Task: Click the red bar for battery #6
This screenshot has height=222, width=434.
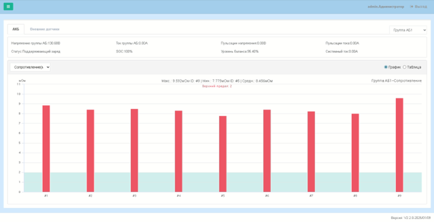Action: (x=267, y=151)
